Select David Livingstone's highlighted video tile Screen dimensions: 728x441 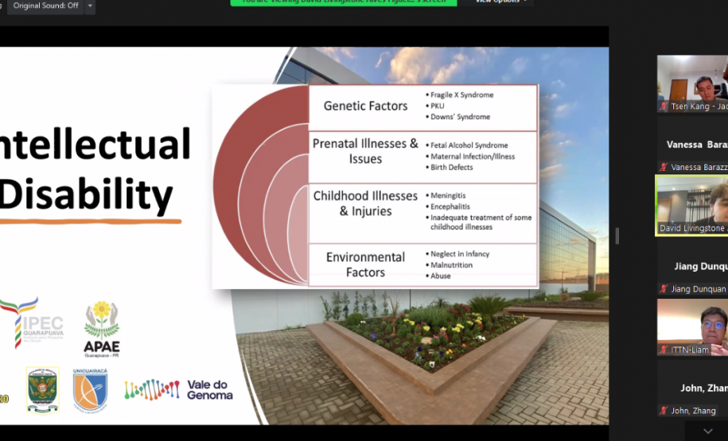click(x=691, y=205)
